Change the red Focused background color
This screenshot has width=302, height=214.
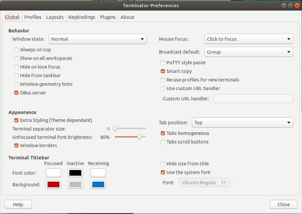click(x=53, y=184)
